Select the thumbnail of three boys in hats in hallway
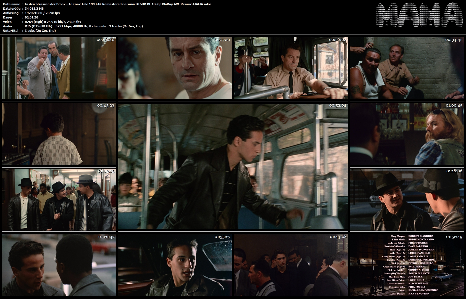 [x=59, y=199]
